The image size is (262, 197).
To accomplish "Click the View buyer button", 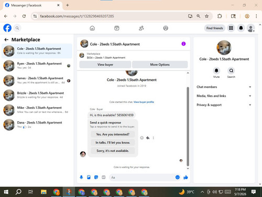I will 105,65.
